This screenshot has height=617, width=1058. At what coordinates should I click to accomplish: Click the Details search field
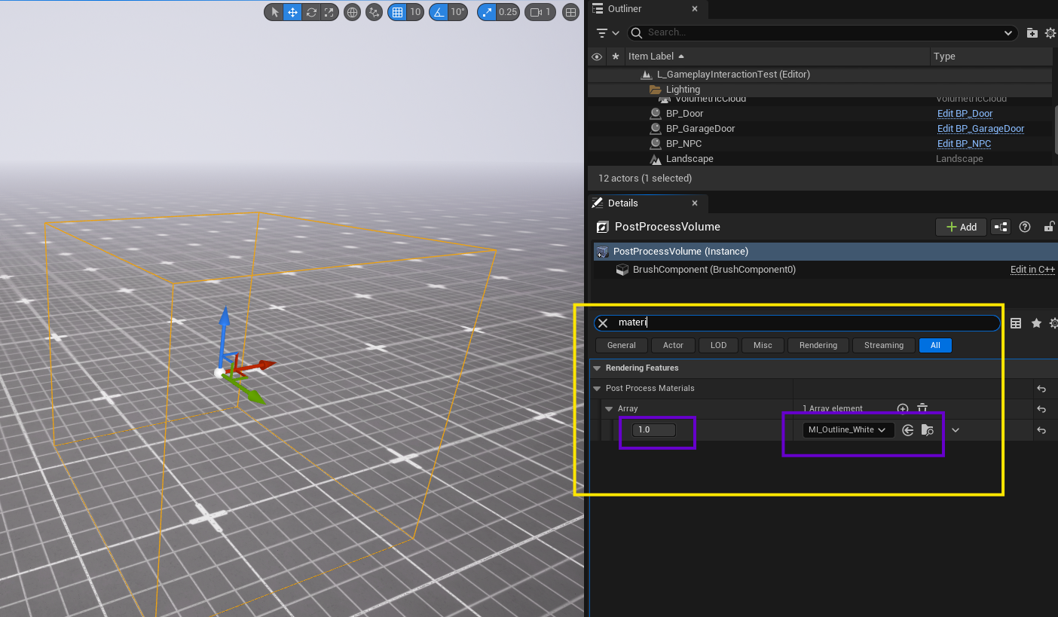[797, 323]
